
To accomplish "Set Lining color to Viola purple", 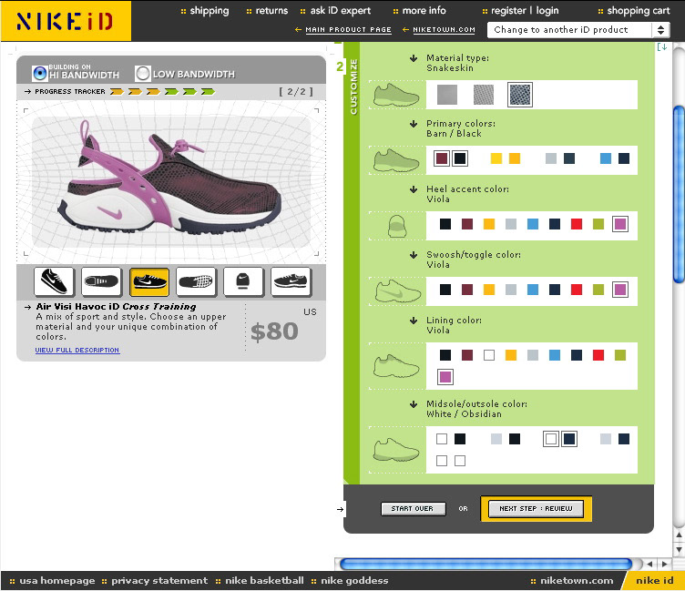I will point(445,377).
